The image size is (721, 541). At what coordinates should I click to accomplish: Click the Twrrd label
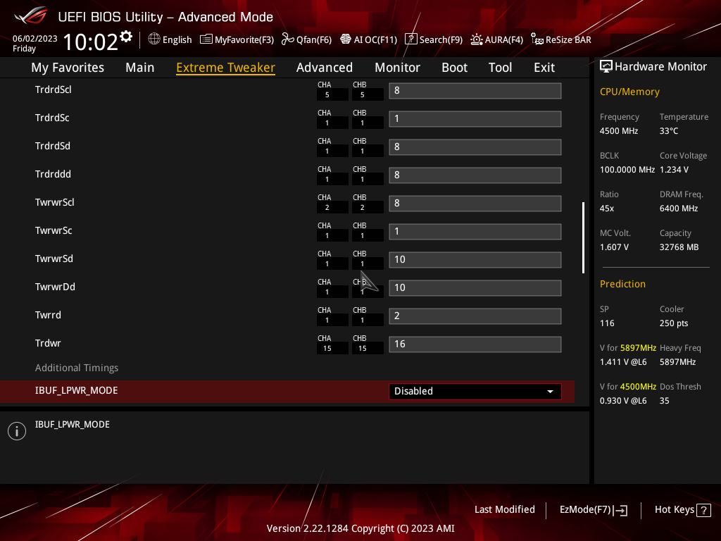(x=48, y=315)
